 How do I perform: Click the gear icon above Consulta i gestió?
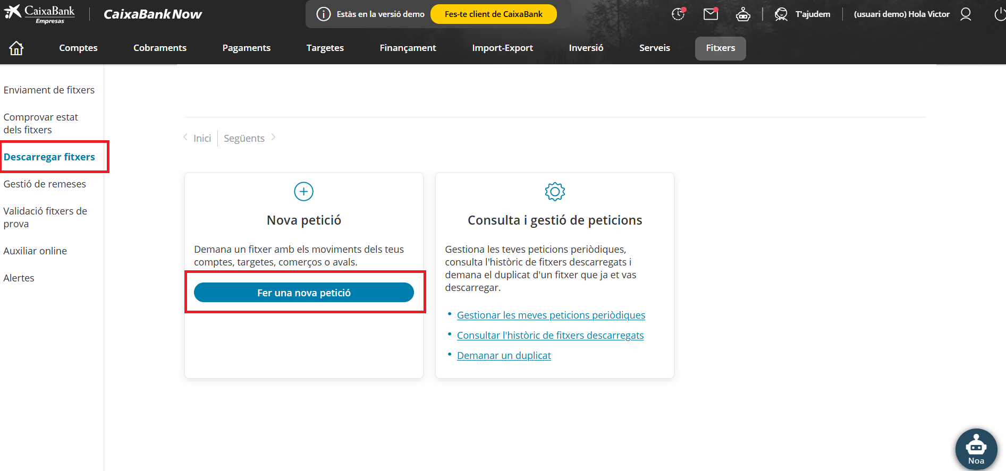[555, 192]
